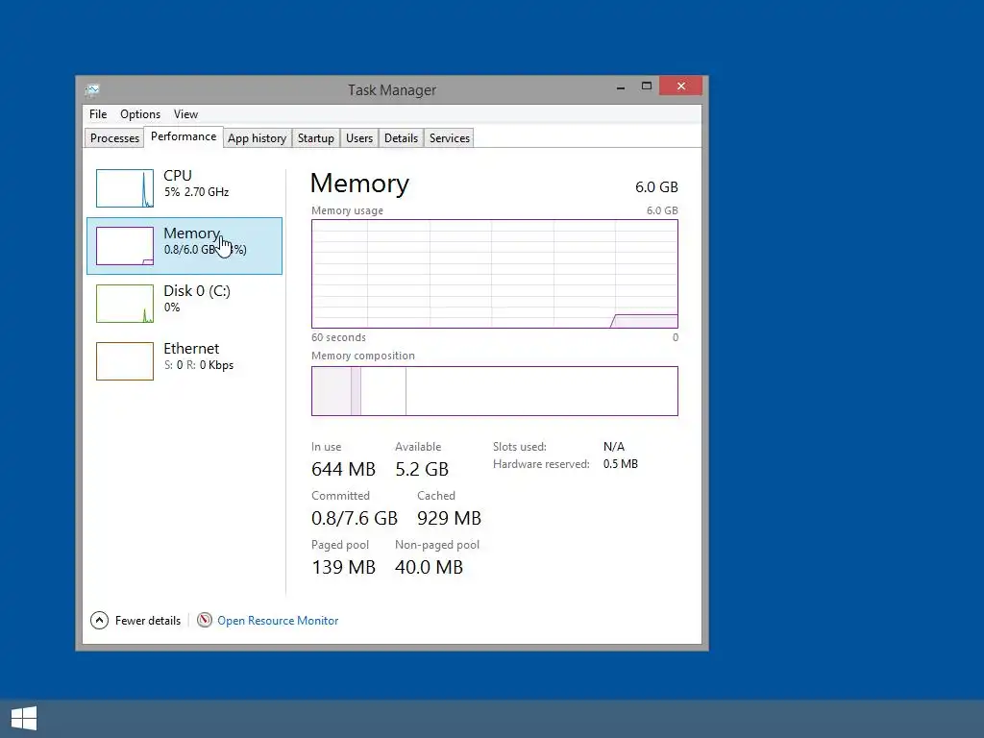Click the Fewer details label
984x738 pixels.
[147, 621]
